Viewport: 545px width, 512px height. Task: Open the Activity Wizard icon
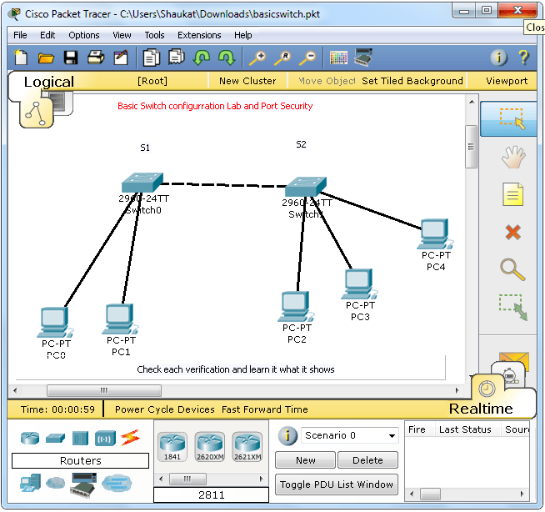121,58
